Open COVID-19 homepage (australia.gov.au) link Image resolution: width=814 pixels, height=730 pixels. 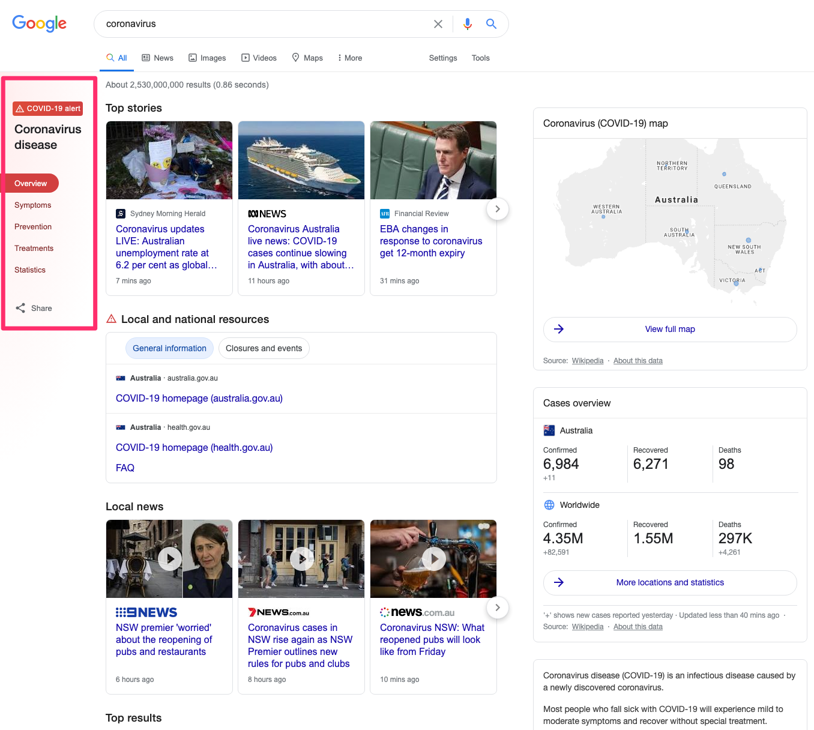199,399
